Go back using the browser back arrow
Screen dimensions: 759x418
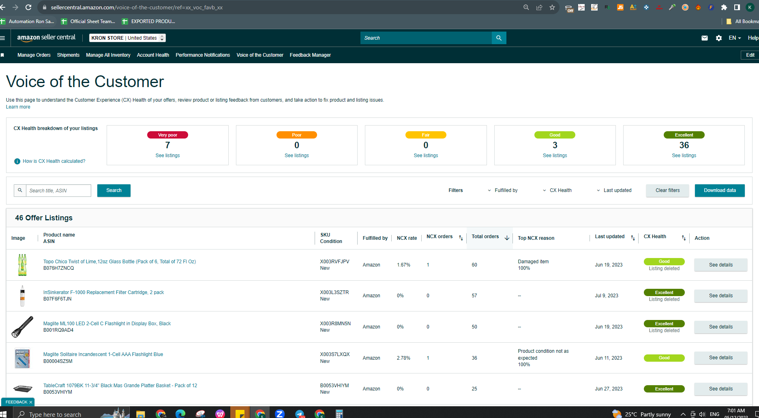[3, 7]
